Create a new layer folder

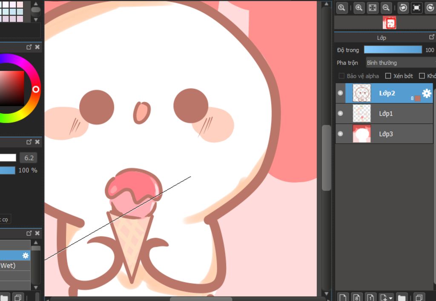pos(402,297)
